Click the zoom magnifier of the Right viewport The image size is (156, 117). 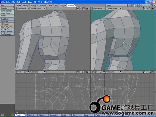tap(150, 72)
